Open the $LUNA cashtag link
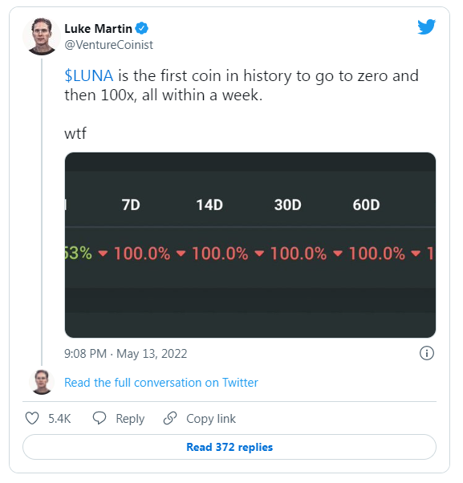The image size is (463, 483). point(89,75)
